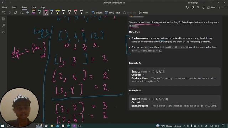Show recent notes in sidebar
This screenshot has height=128, width=228.
pos(4,32)
